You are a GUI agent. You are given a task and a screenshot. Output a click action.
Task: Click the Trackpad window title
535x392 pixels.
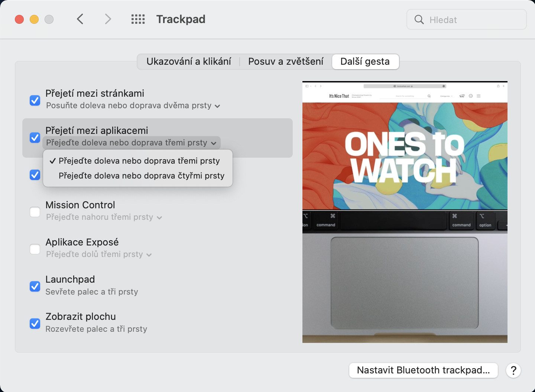click(x=181, y=19)
